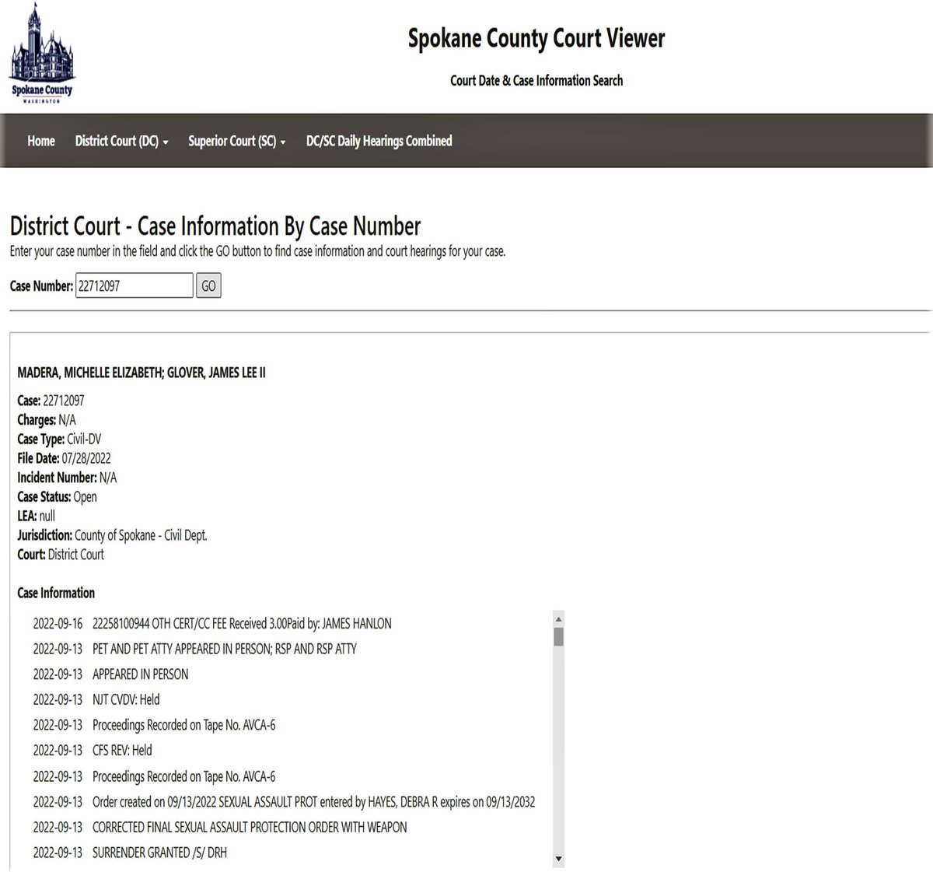Click the case list scroll up arrow
Viewport: 933px width, 872px height.
(x=558, y=618)
